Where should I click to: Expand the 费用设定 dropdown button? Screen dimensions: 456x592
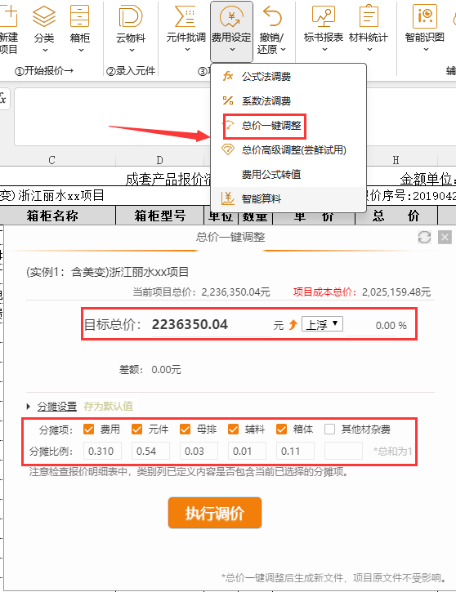231,32
